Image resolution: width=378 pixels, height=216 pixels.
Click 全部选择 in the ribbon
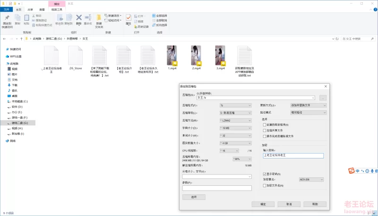160,16
